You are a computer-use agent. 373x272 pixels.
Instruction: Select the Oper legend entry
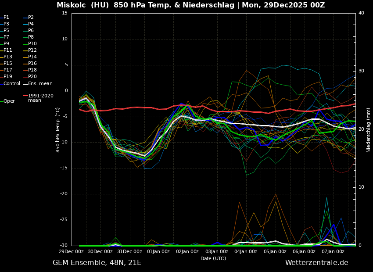point(9,101)
